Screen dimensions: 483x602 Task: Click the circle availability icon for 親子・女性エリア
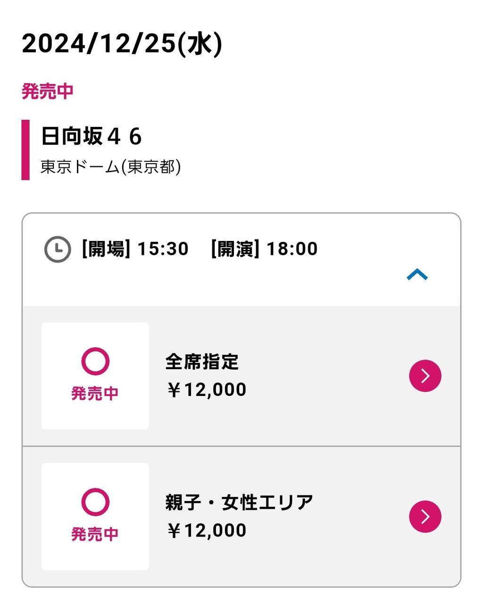click(x=95, y=502)
